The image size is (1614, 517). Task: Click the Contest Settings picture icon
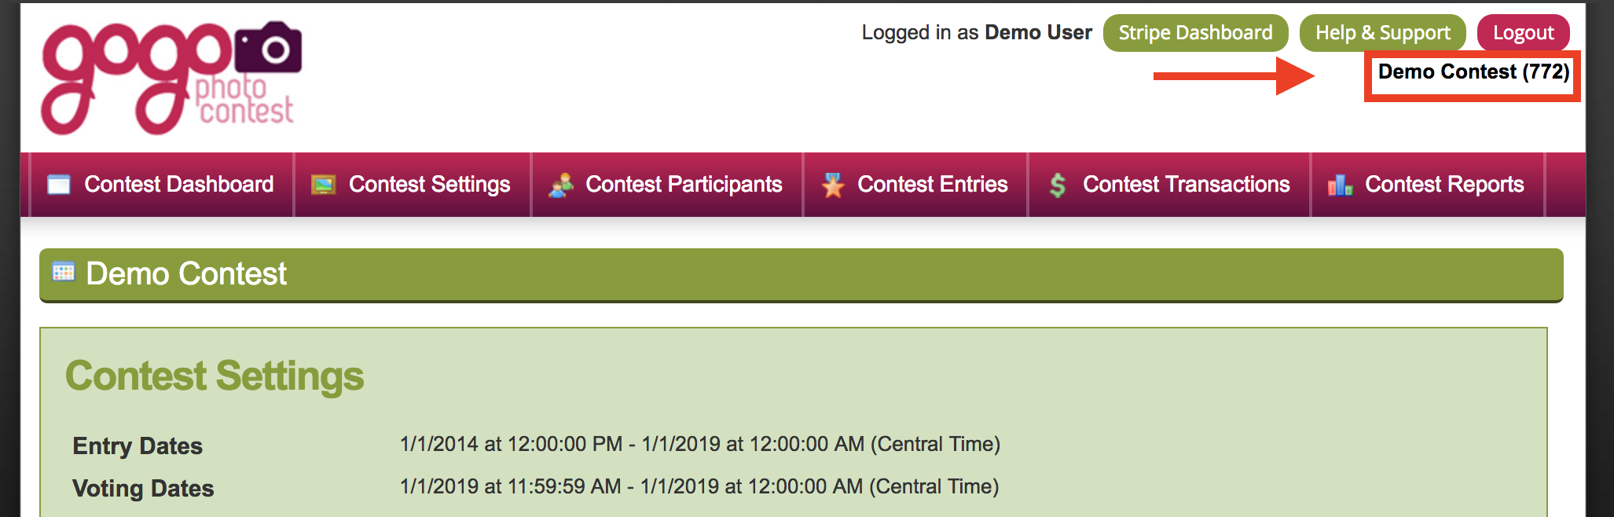click(x=324, y=185)
